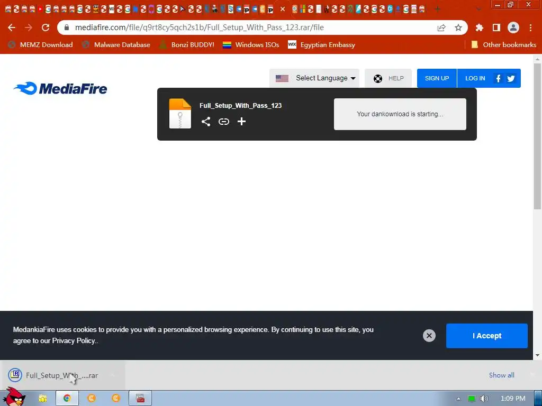
Task: Click the Full_Setup_With_Pass_123 file title
Action: (x=241, y=106)
